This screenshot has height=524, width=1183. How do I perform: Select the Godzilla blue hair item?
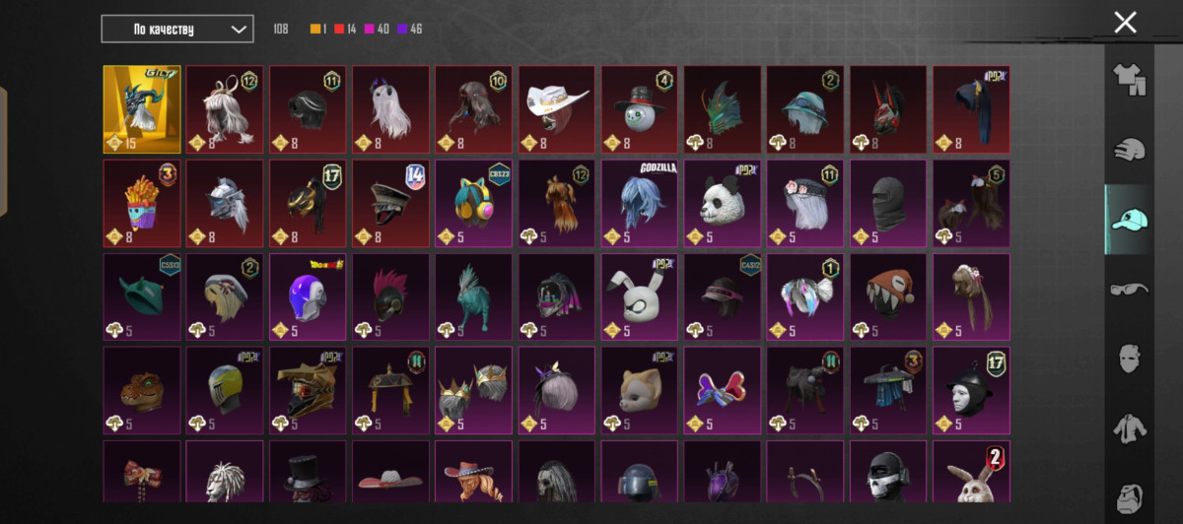coord(640,203)
